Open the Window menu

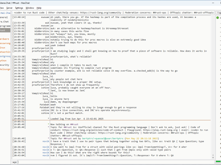pos(30,8)
